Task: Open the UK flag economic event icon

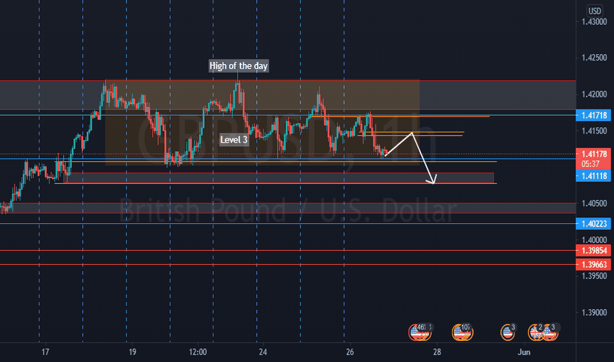Action: click(535, 332)
